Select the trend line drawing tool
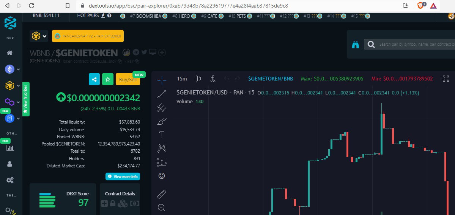The width and height of the screenshot is (455, 215). tap(162, 94)
